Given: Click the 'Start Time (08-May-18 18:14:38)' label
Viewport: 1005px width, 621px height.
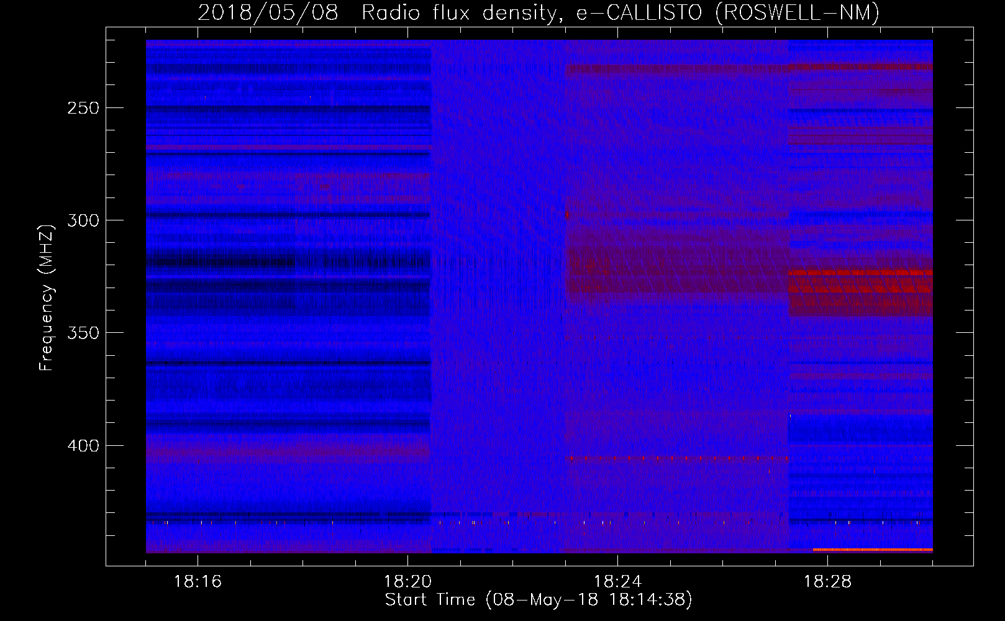Looking at the screenshot, I should pos(539,600).
